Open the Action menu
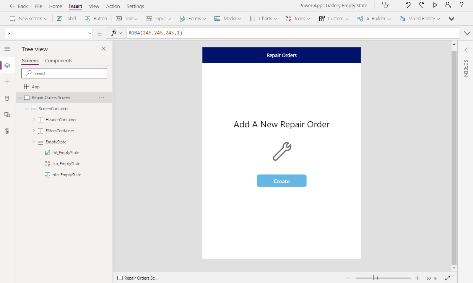Viewport: 473px width, 283px height. pos(113,6)
